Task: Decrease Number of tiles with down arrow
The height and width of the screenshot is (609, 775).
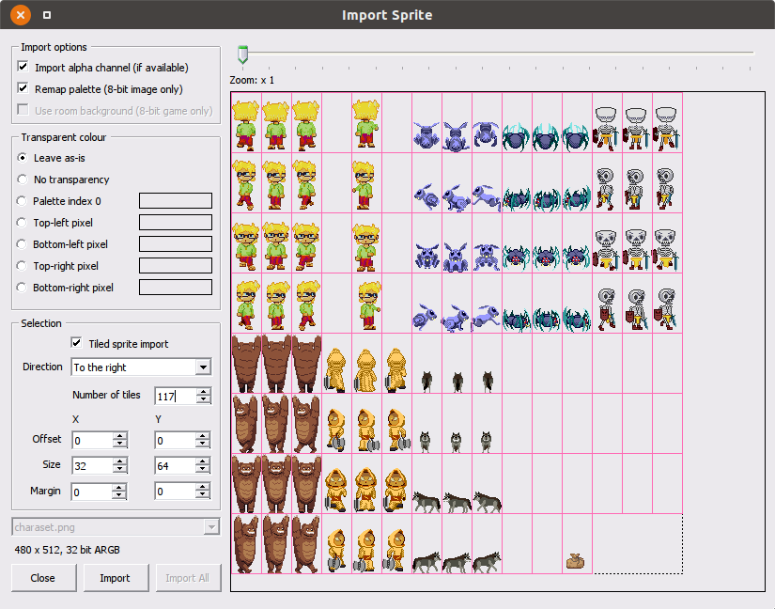Action: [x=204, y=399]
